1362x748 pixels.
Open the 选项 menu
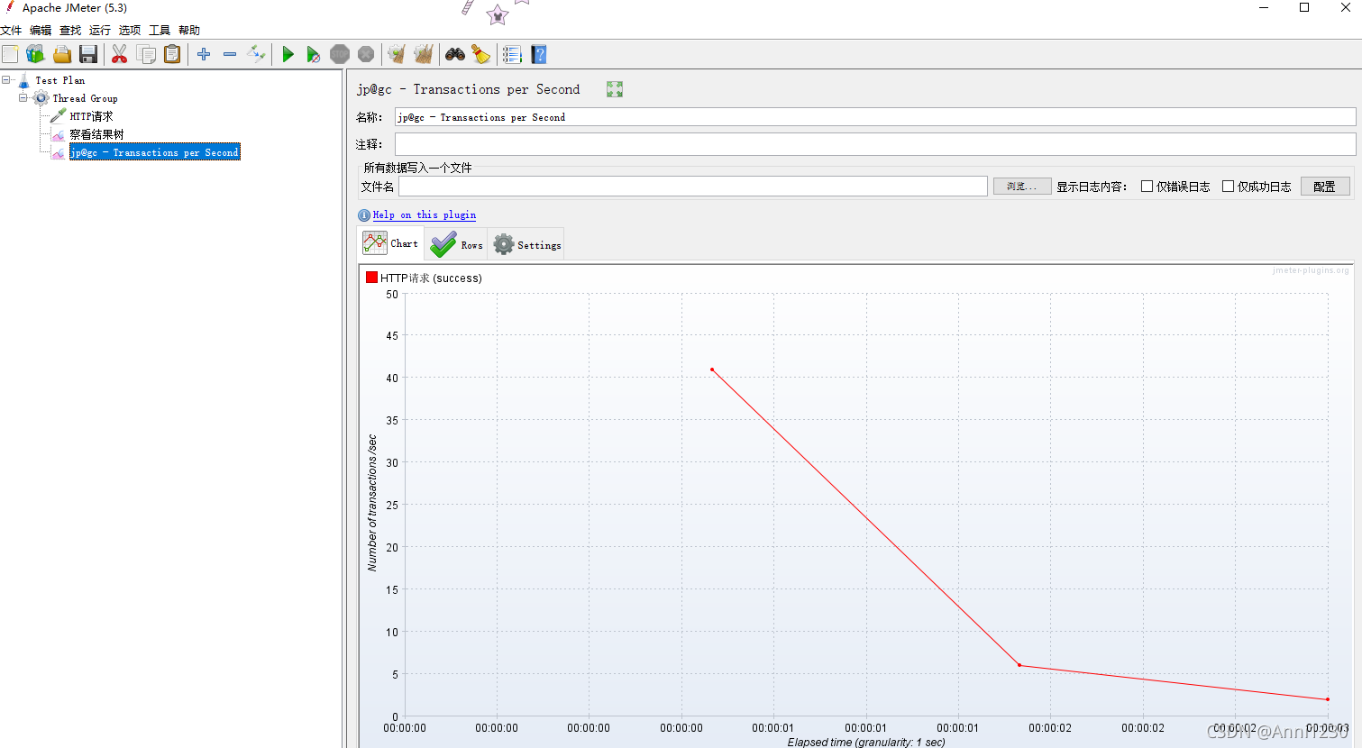coord(130,31)
